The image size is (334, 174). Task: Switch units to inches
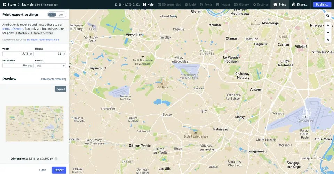pyautogui.click(x=52, y=15)
